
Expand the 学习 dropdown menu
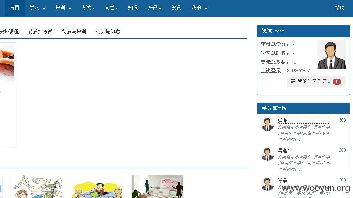coord(38,8)
